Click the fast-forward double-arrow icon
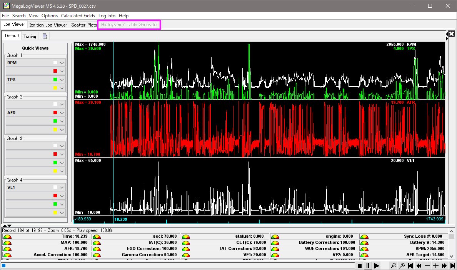The image size is (457, 270). [444, 266]
